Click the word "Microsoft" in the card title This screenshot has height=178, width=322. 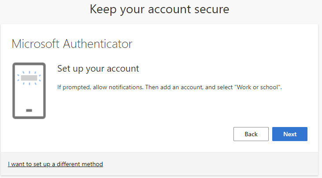[36, 44]
